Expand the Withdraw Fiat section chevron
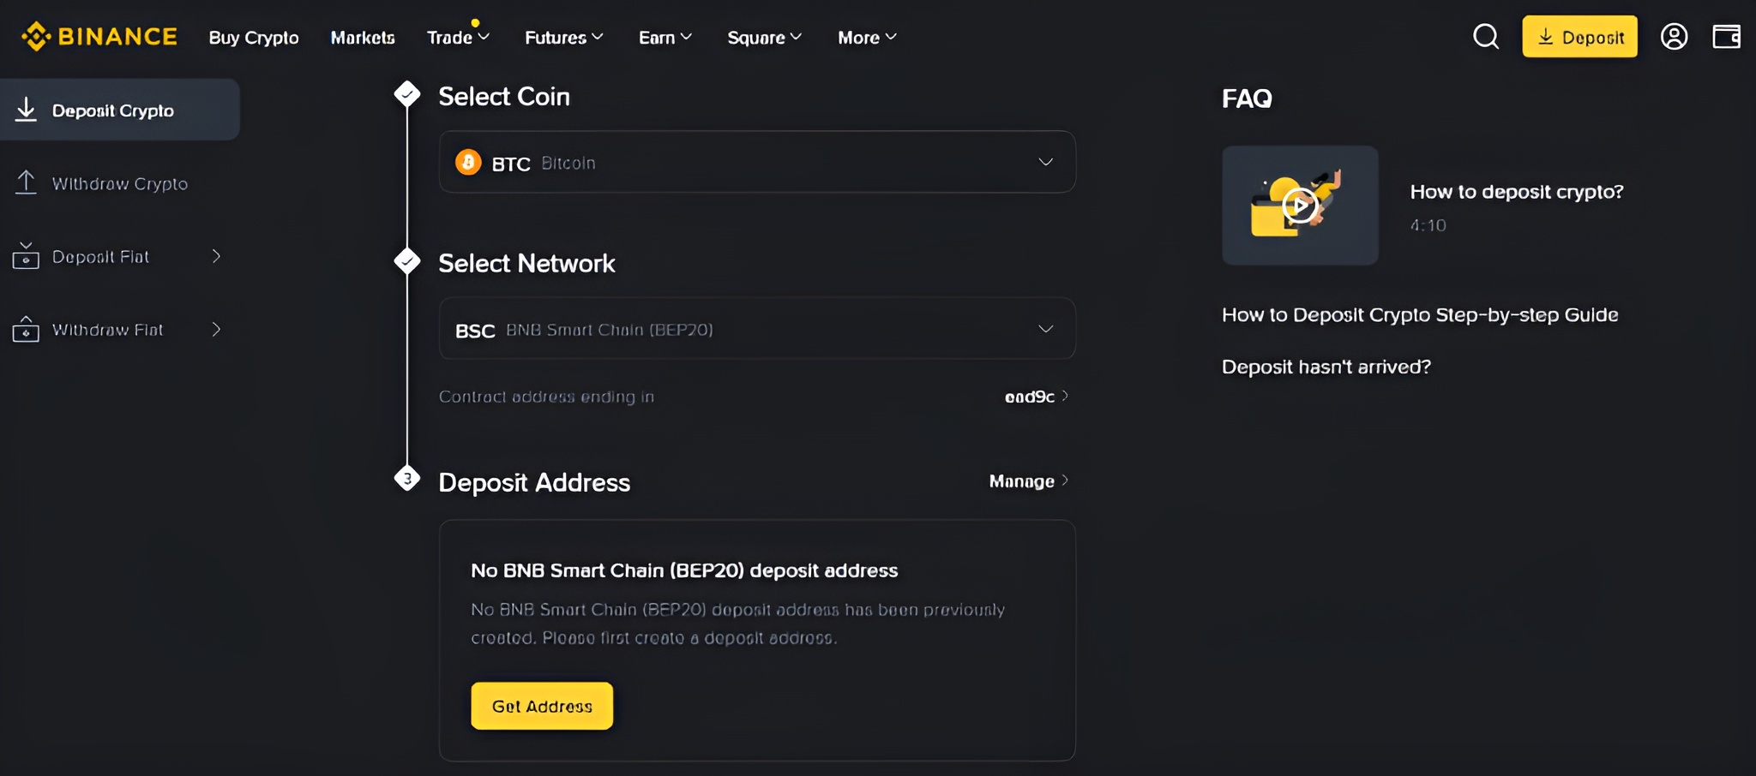1756x776 pixels. [x=216, y=329]
